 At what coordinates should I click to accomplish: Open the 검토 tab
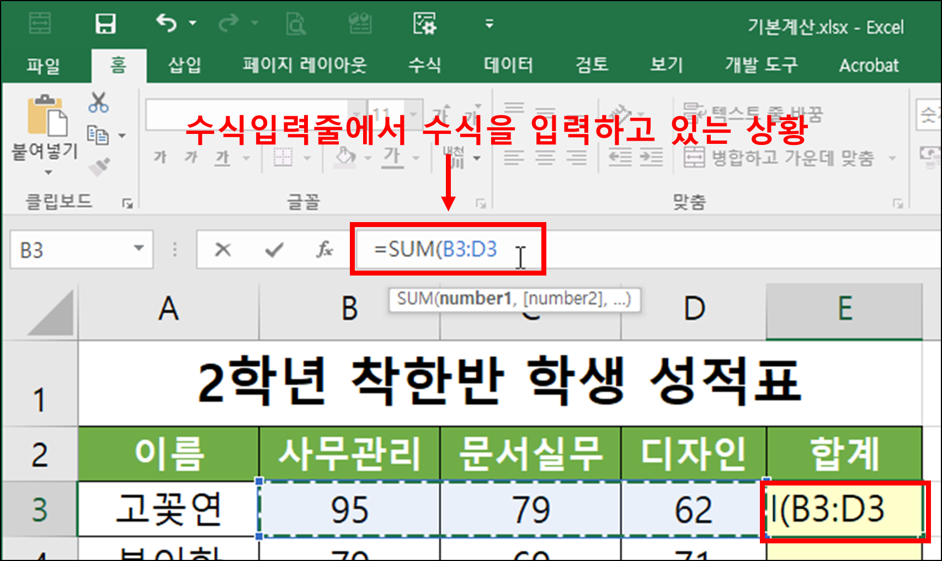[x=592, y=65]
